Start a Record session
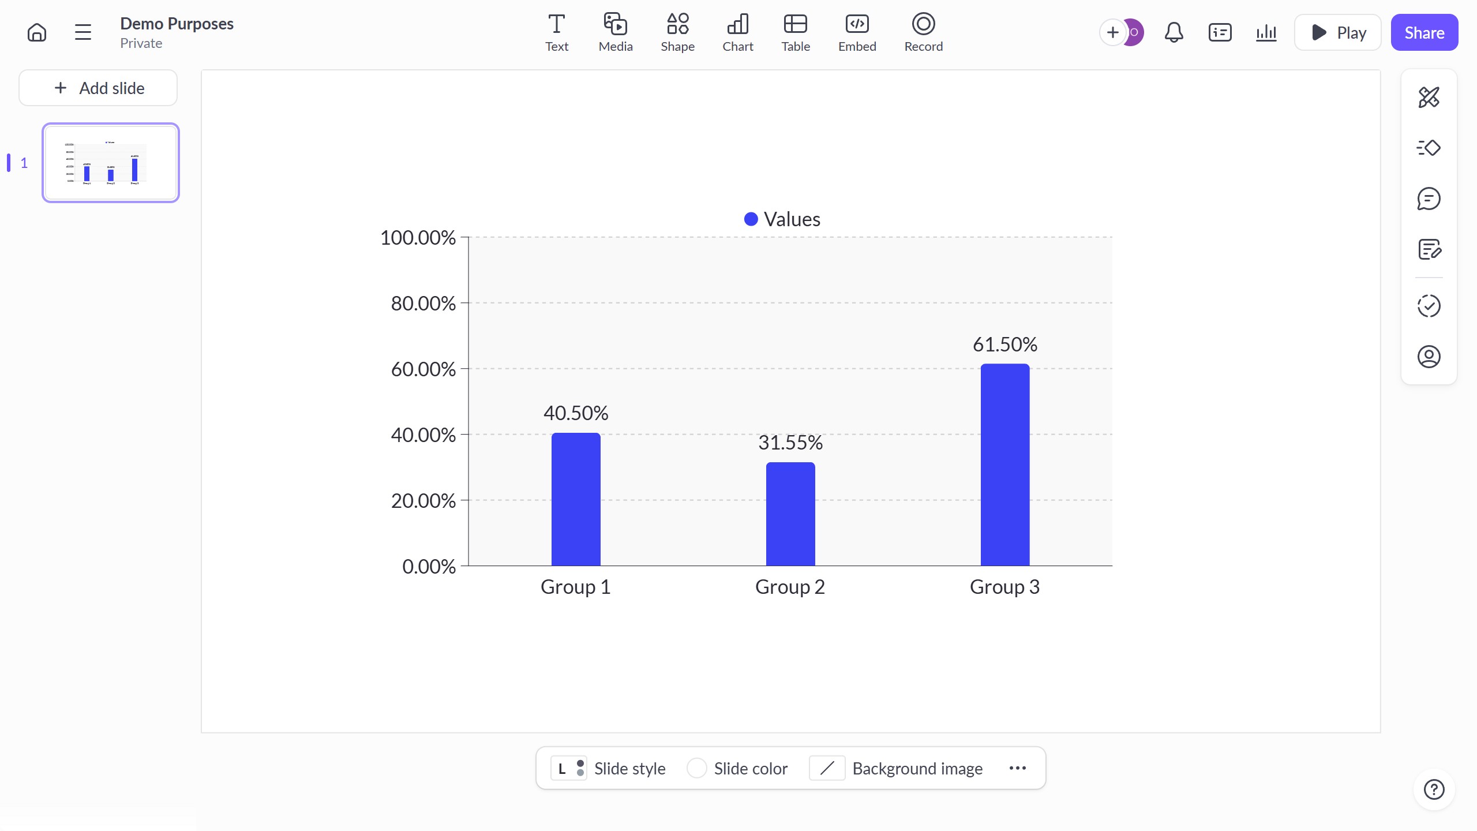The image size is (1477, 831). coord(923,32)
